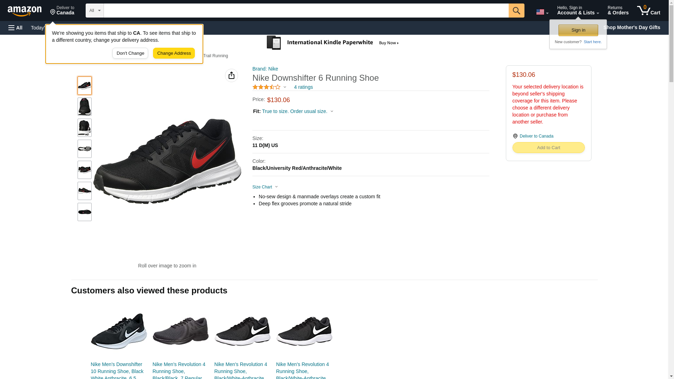Open Nike Men's Downshifter 10 product image
The image size is (674, 379).
[119, 331]
